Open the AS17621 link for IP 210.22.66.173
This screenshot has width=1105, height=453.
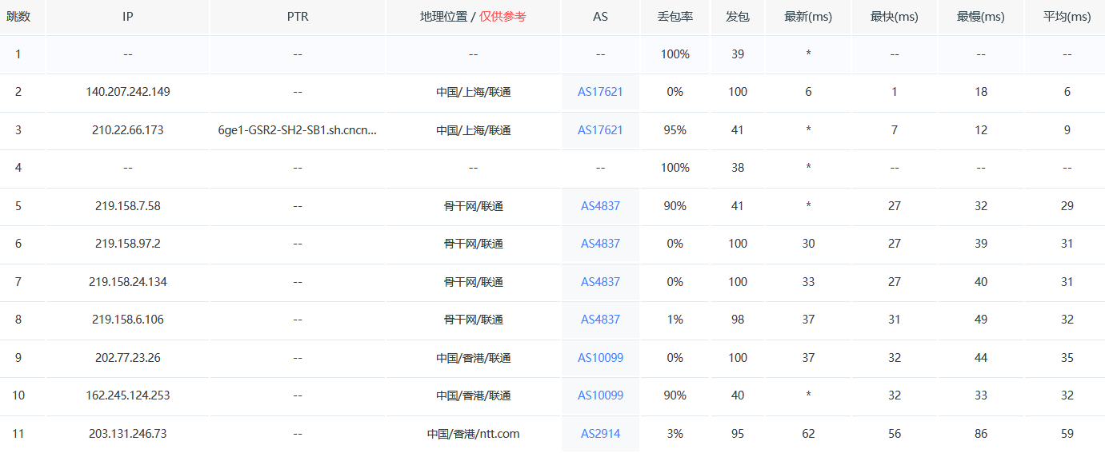(x=600, y=130)
